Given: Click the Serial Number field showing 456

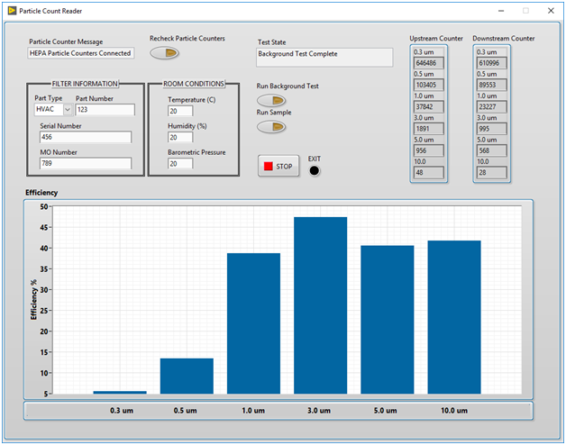Looking at the screenshot, I should (86, 137).
